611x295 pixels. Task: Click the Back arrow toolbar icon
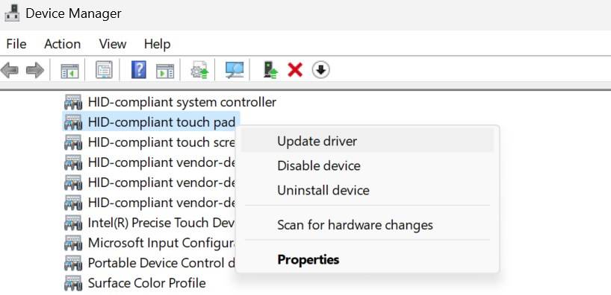(x=10, y=71)
